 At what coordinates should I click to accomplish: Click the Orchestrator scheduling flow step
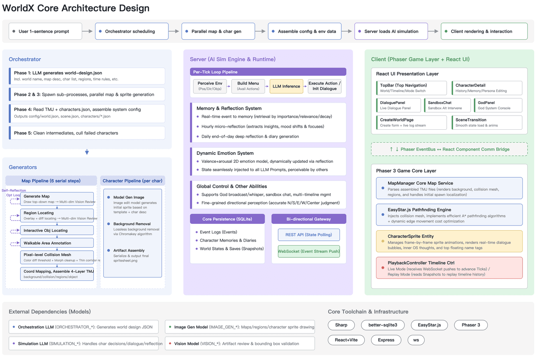pyautogui.click(x=132, y=31)
